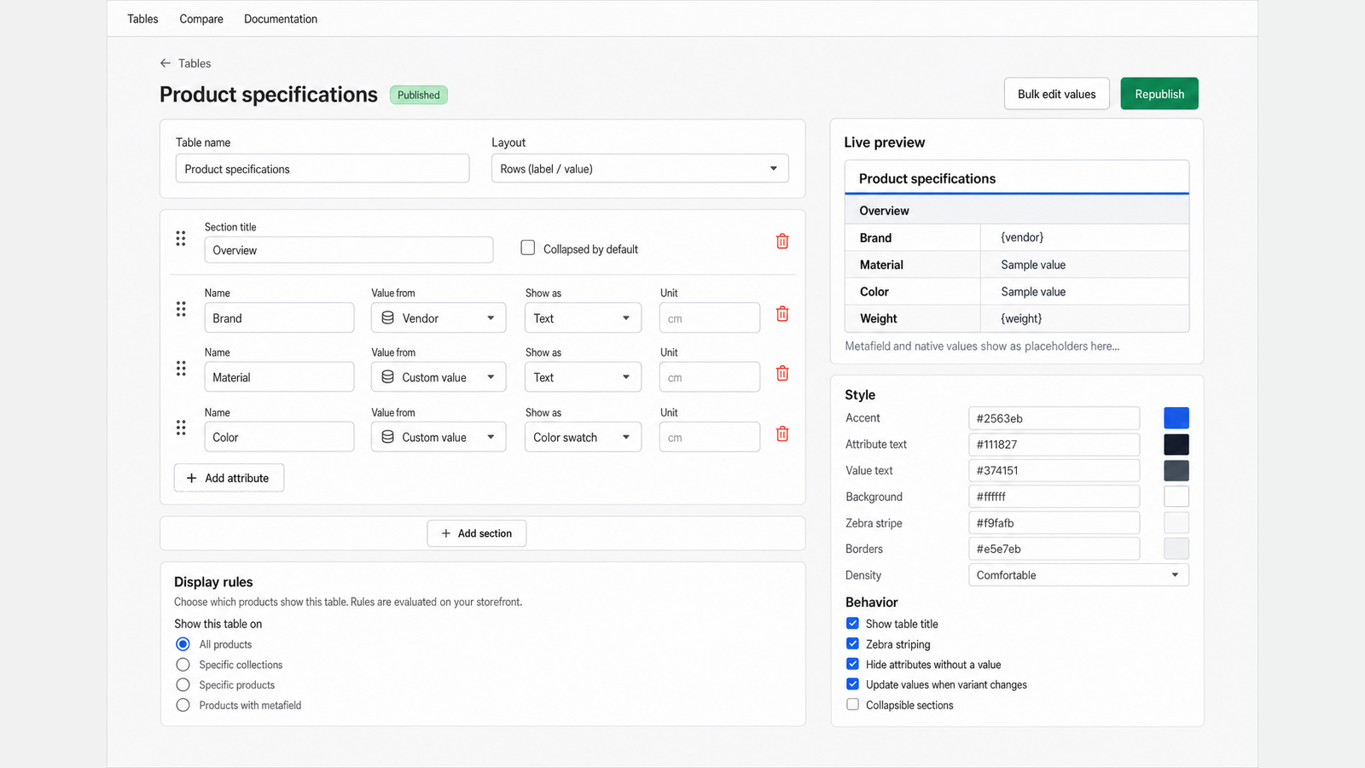Click the Material name input field
This screenshot has width=1365, height=768.
[279, 377]
